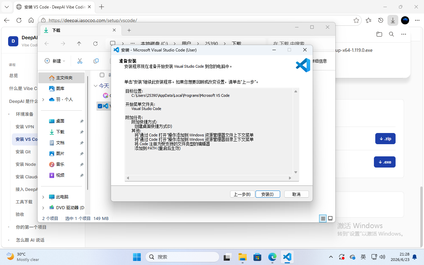
Task: Collapse the 环境准备 section
Action: click(9, 114)
